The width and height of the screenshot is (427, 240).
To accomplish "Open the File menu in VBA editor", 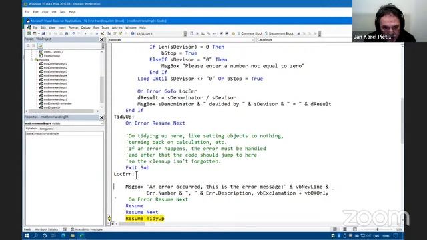I will (x=35, y=27).
